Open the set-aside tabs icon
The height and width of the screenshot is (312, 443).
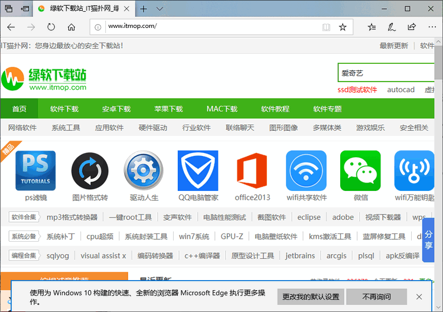(9, 9)
